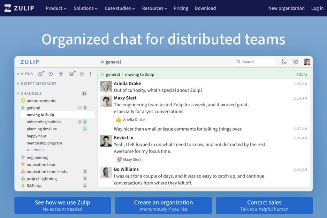Click the views more options dots
Image resolution: width=327 pixels, height=218 pixels.
pyautogui.click(x=90, y=74)
